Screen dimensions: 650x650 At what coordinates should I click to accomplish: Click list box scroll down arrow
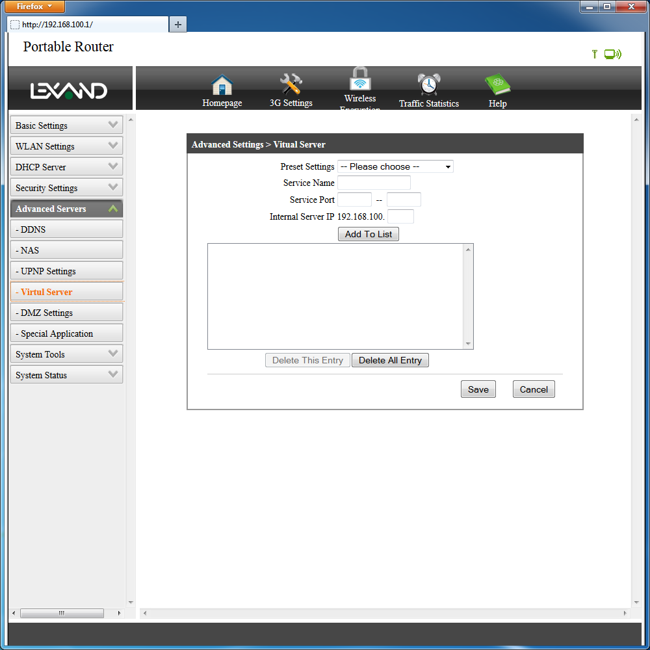point(468,343)
